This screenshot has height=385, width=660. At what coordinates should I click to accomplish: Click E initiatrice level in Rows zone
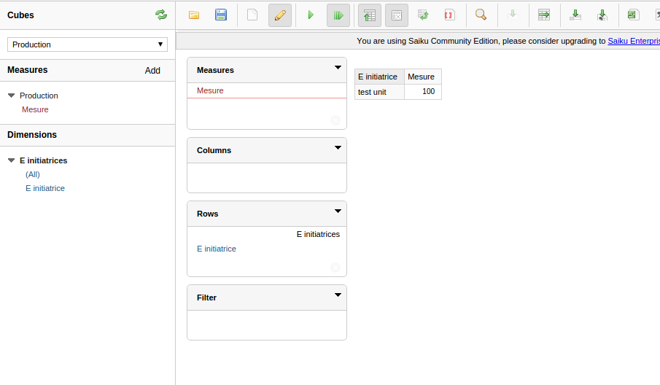[x=217, y=249]
